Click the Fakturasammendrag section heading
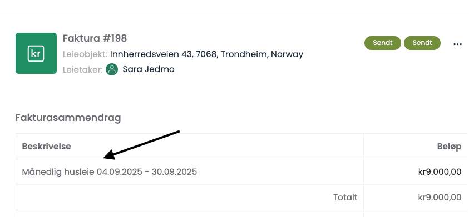 pyautogui.click(x=68, y=118)
